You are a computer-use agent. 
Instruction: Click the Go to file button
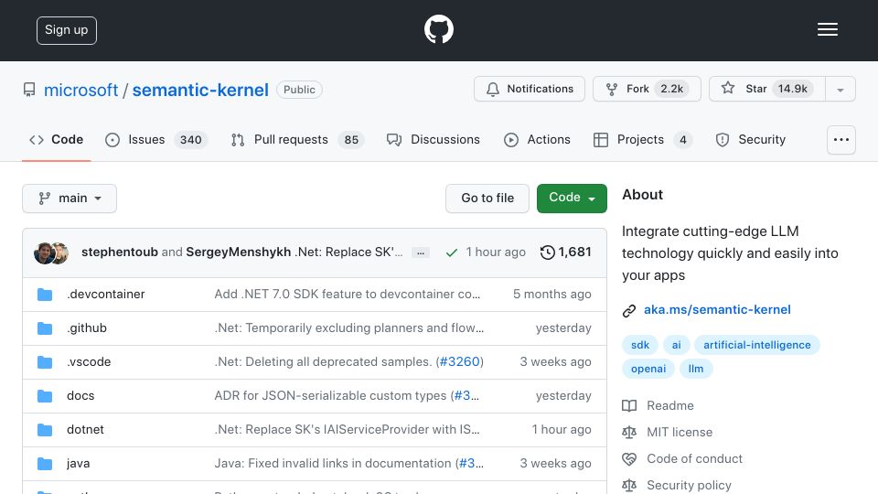[487, 199]
